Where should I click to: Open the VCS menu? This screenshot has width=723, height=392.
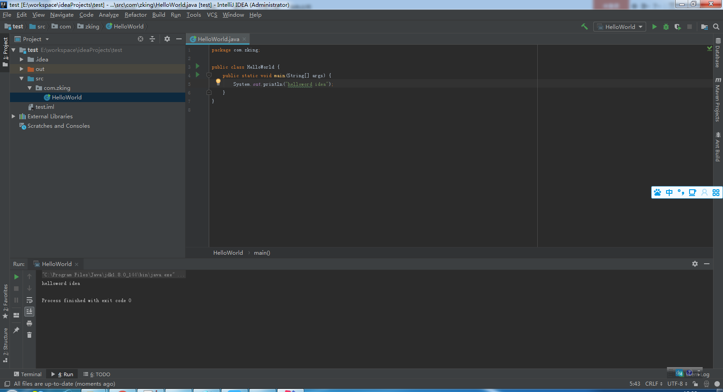click(212, 15)
